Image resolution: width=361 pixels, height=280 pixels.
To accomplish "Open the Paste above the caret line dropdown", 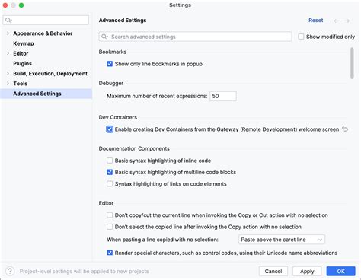I will (x=282, y=240).
